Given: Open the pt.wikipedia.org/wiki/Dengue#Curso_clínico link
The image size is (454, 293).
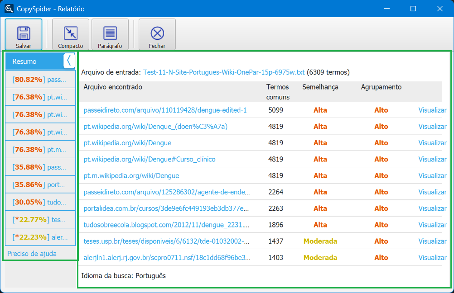Looking at the screenshot, I should 150,159.
